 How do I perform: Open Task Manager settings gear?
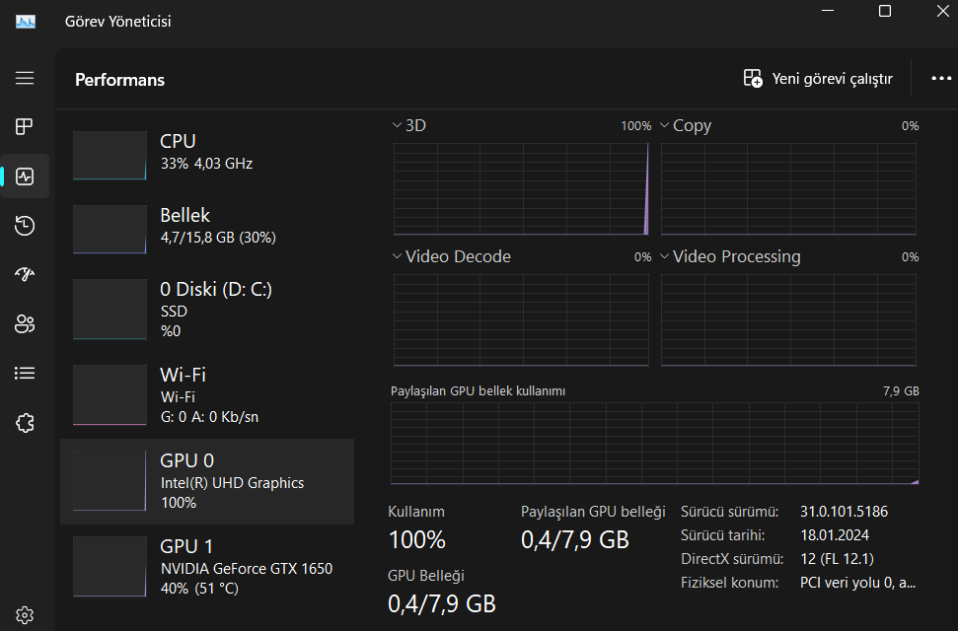pos(25,615)
